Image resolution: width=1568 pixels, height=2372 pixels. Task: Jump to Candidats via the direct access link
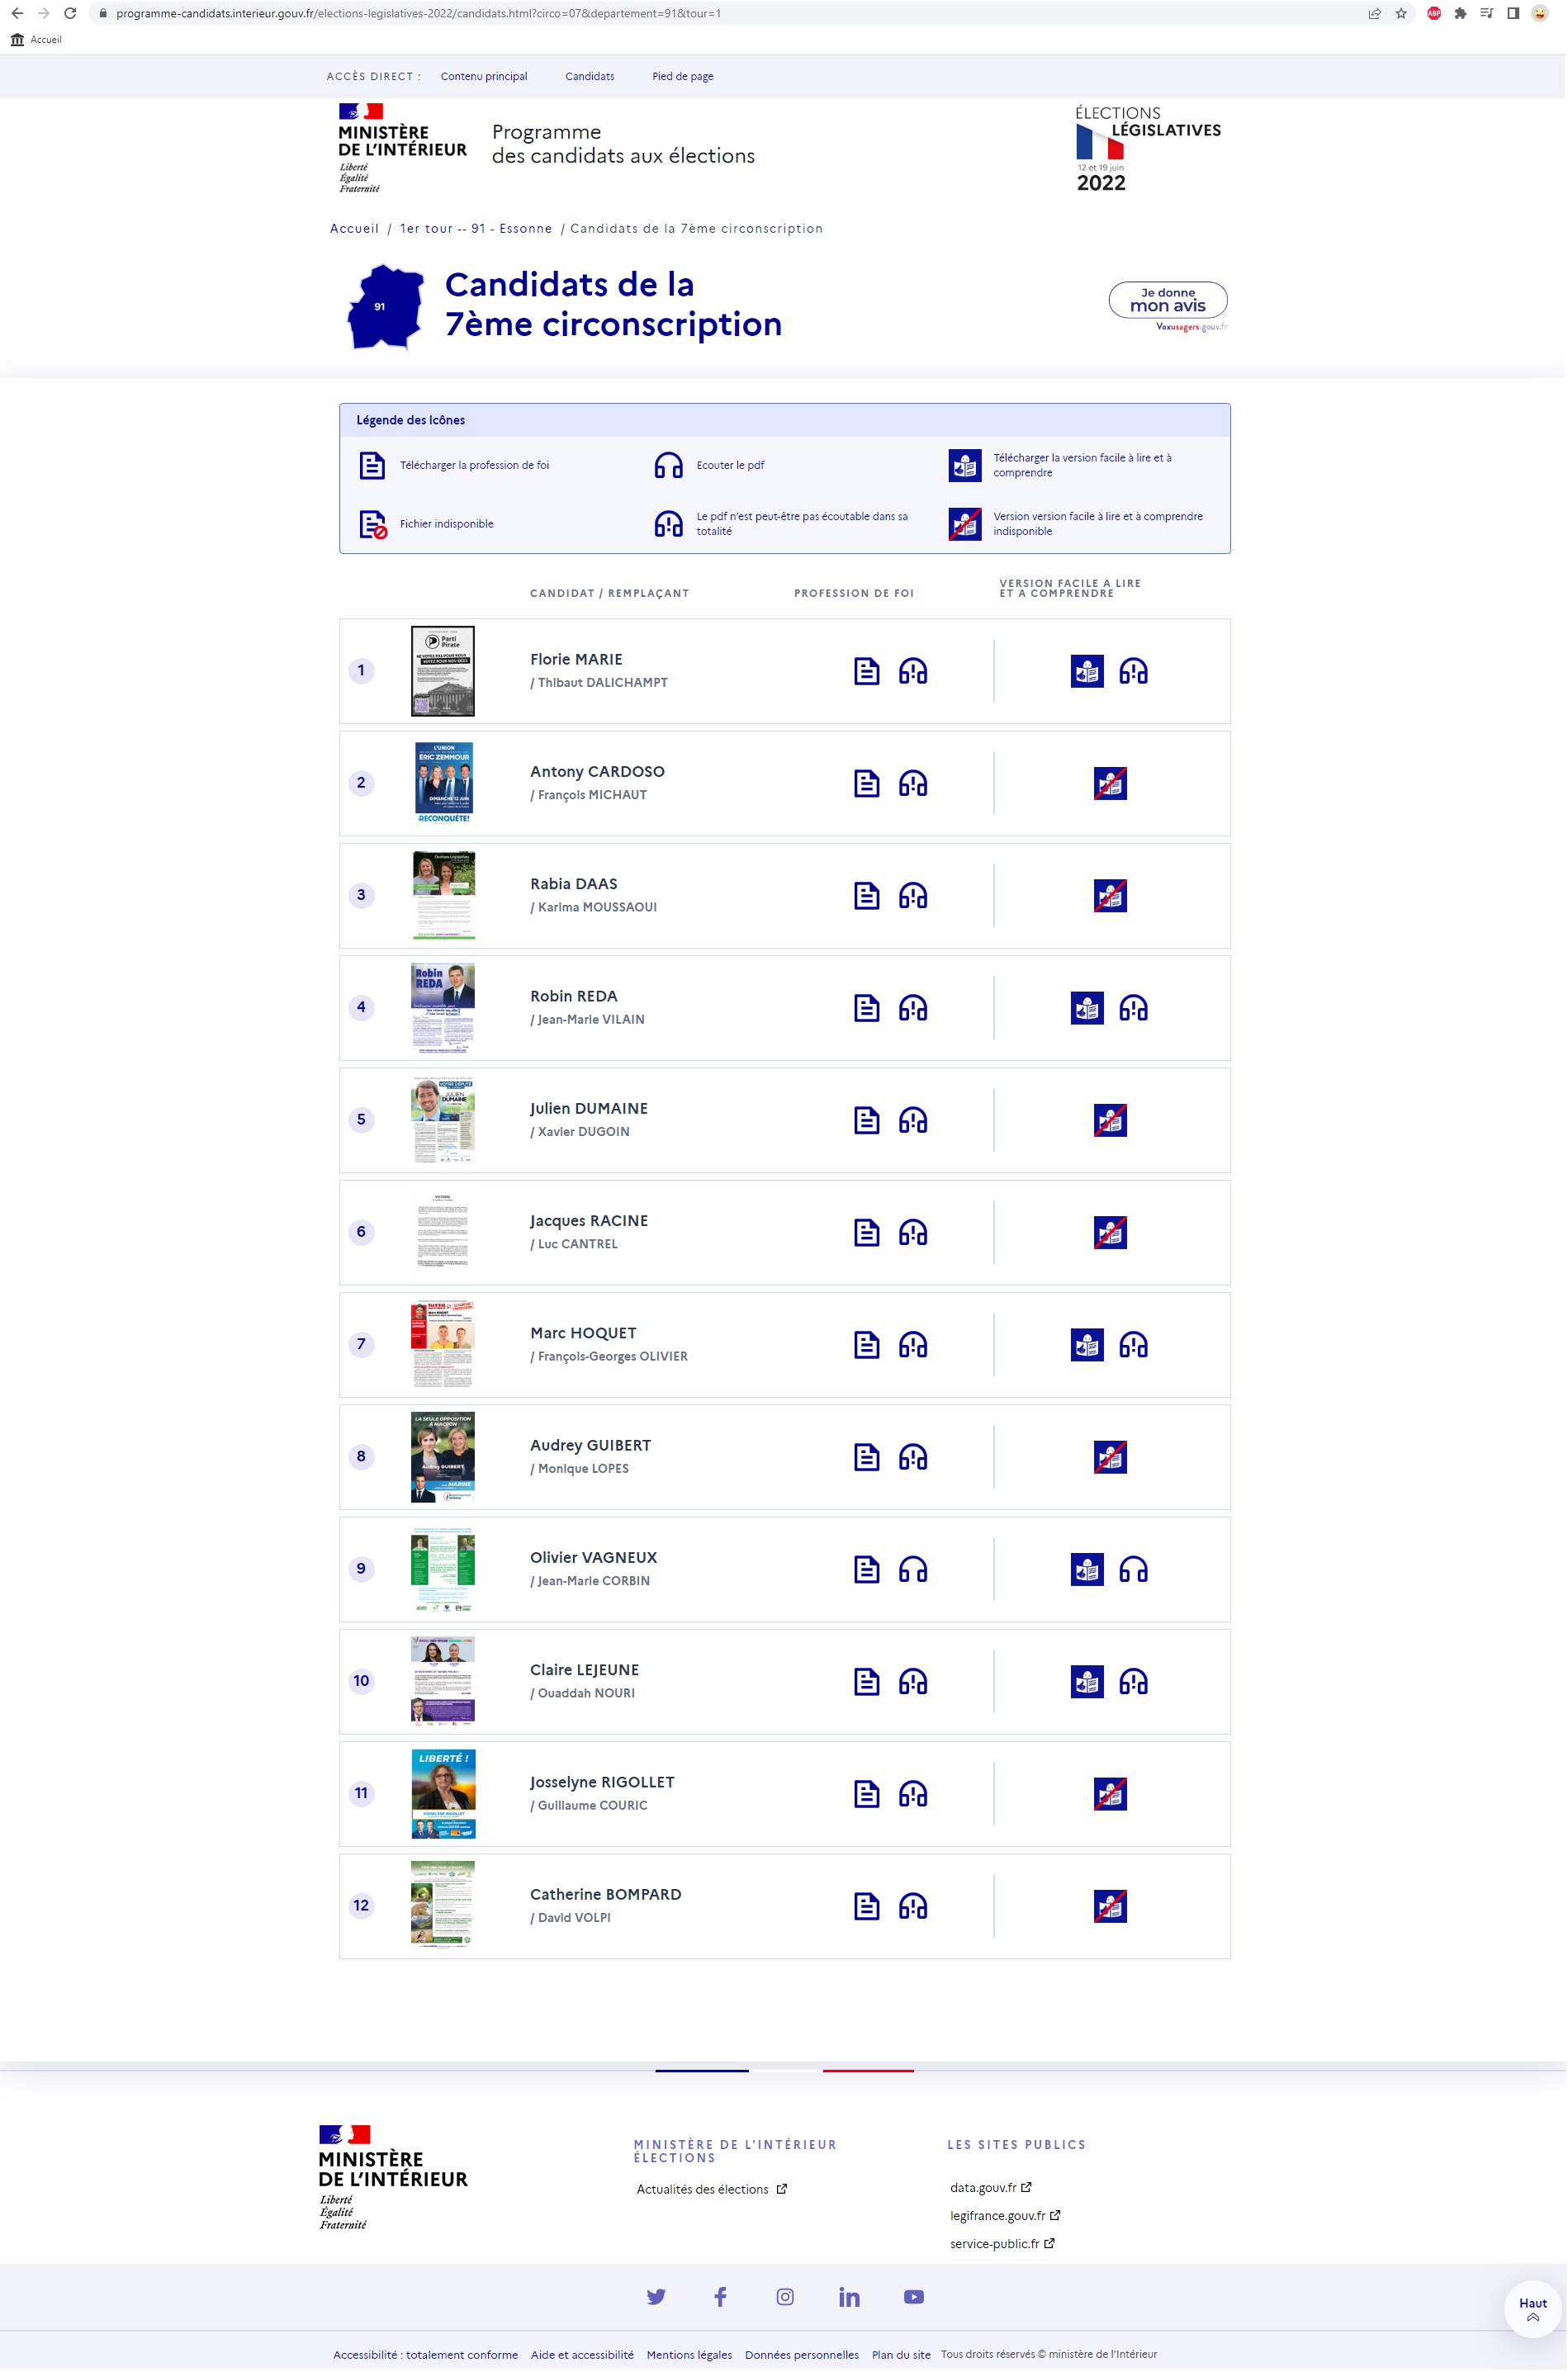(589, 76)
